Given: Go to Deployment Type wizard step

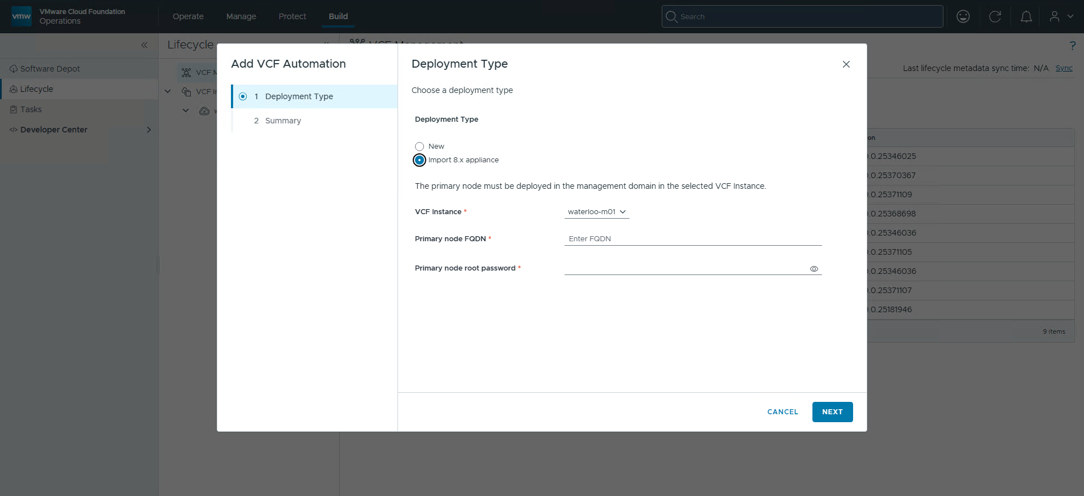Looking at the screenshot, I should click(314, 96).
